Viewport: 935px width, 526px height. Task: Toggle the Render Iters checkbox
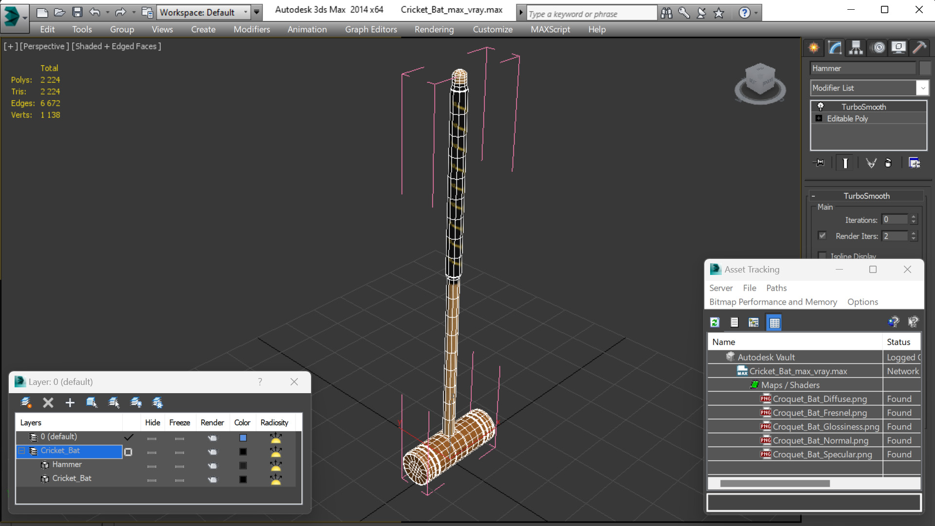tap(822, 236)
